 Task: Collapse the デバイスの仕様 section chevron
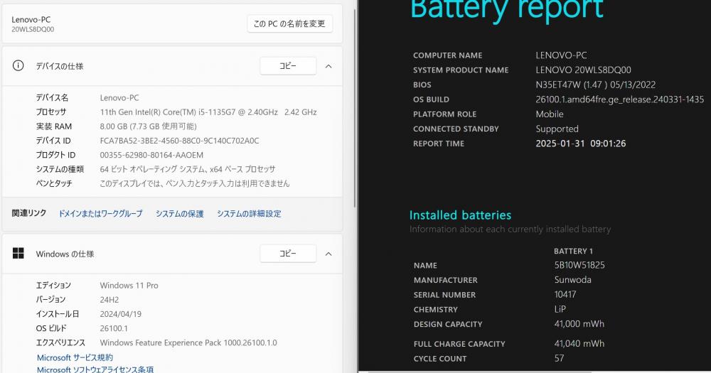328,66
